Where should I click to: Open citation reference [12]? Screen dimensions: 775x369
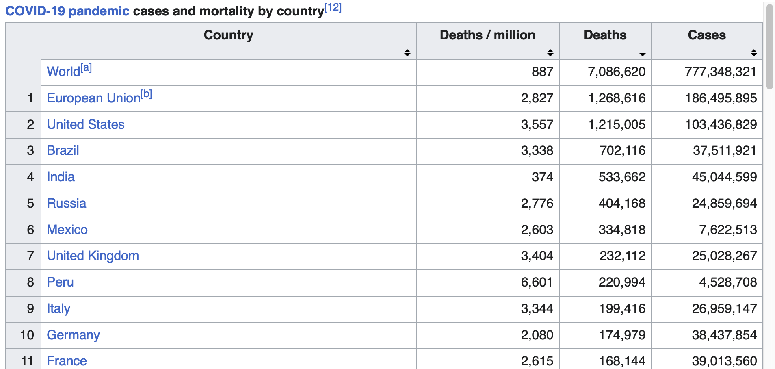pos(333,8)
